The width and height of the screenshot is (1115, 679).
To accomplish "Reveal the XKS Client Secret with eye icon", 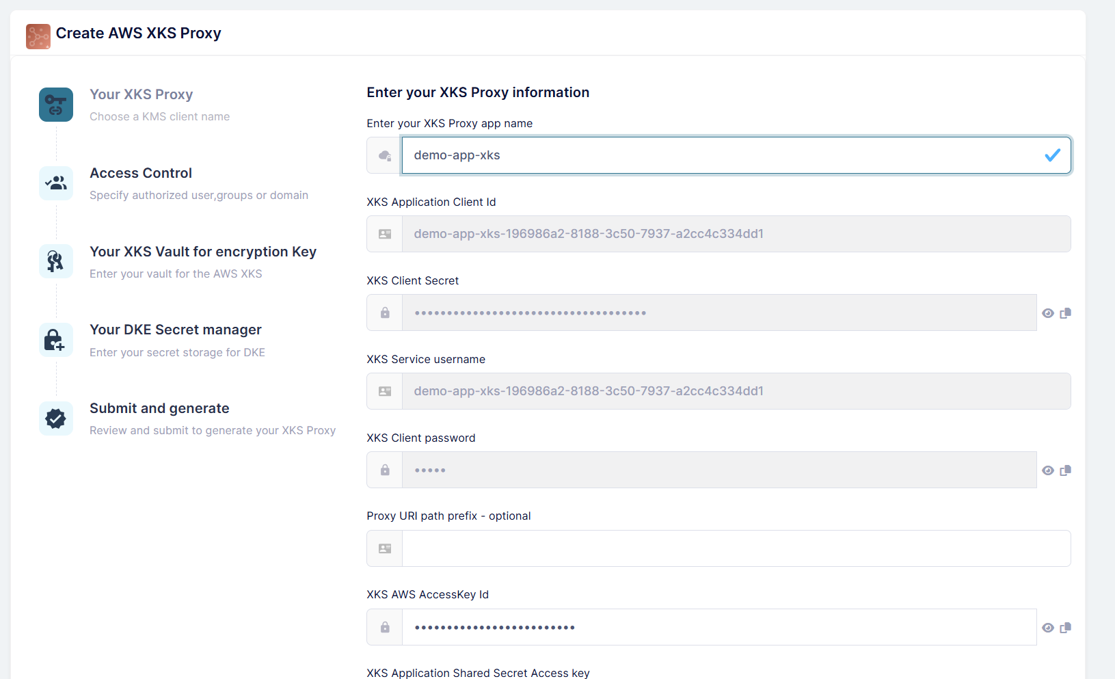I will 1048,313.
